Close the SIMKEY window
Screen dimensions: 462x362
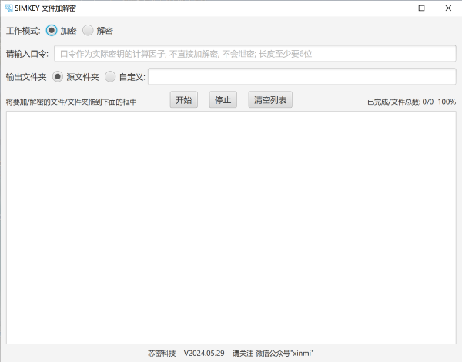click(448, 8)
